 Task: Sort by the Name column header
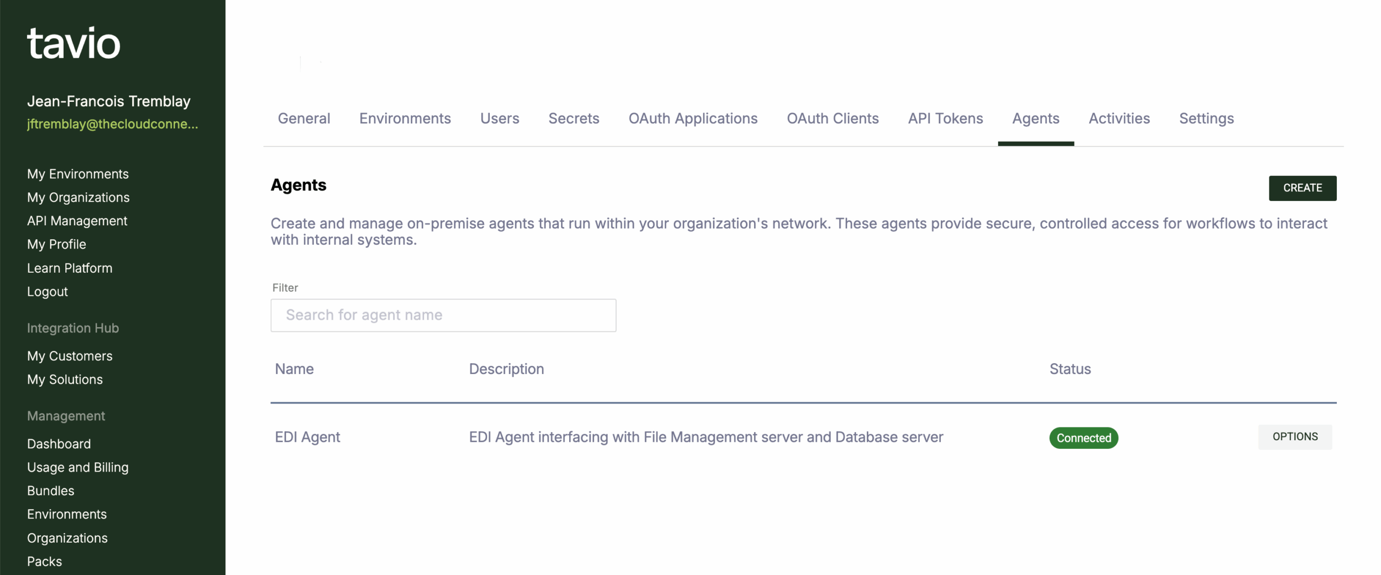294,369
